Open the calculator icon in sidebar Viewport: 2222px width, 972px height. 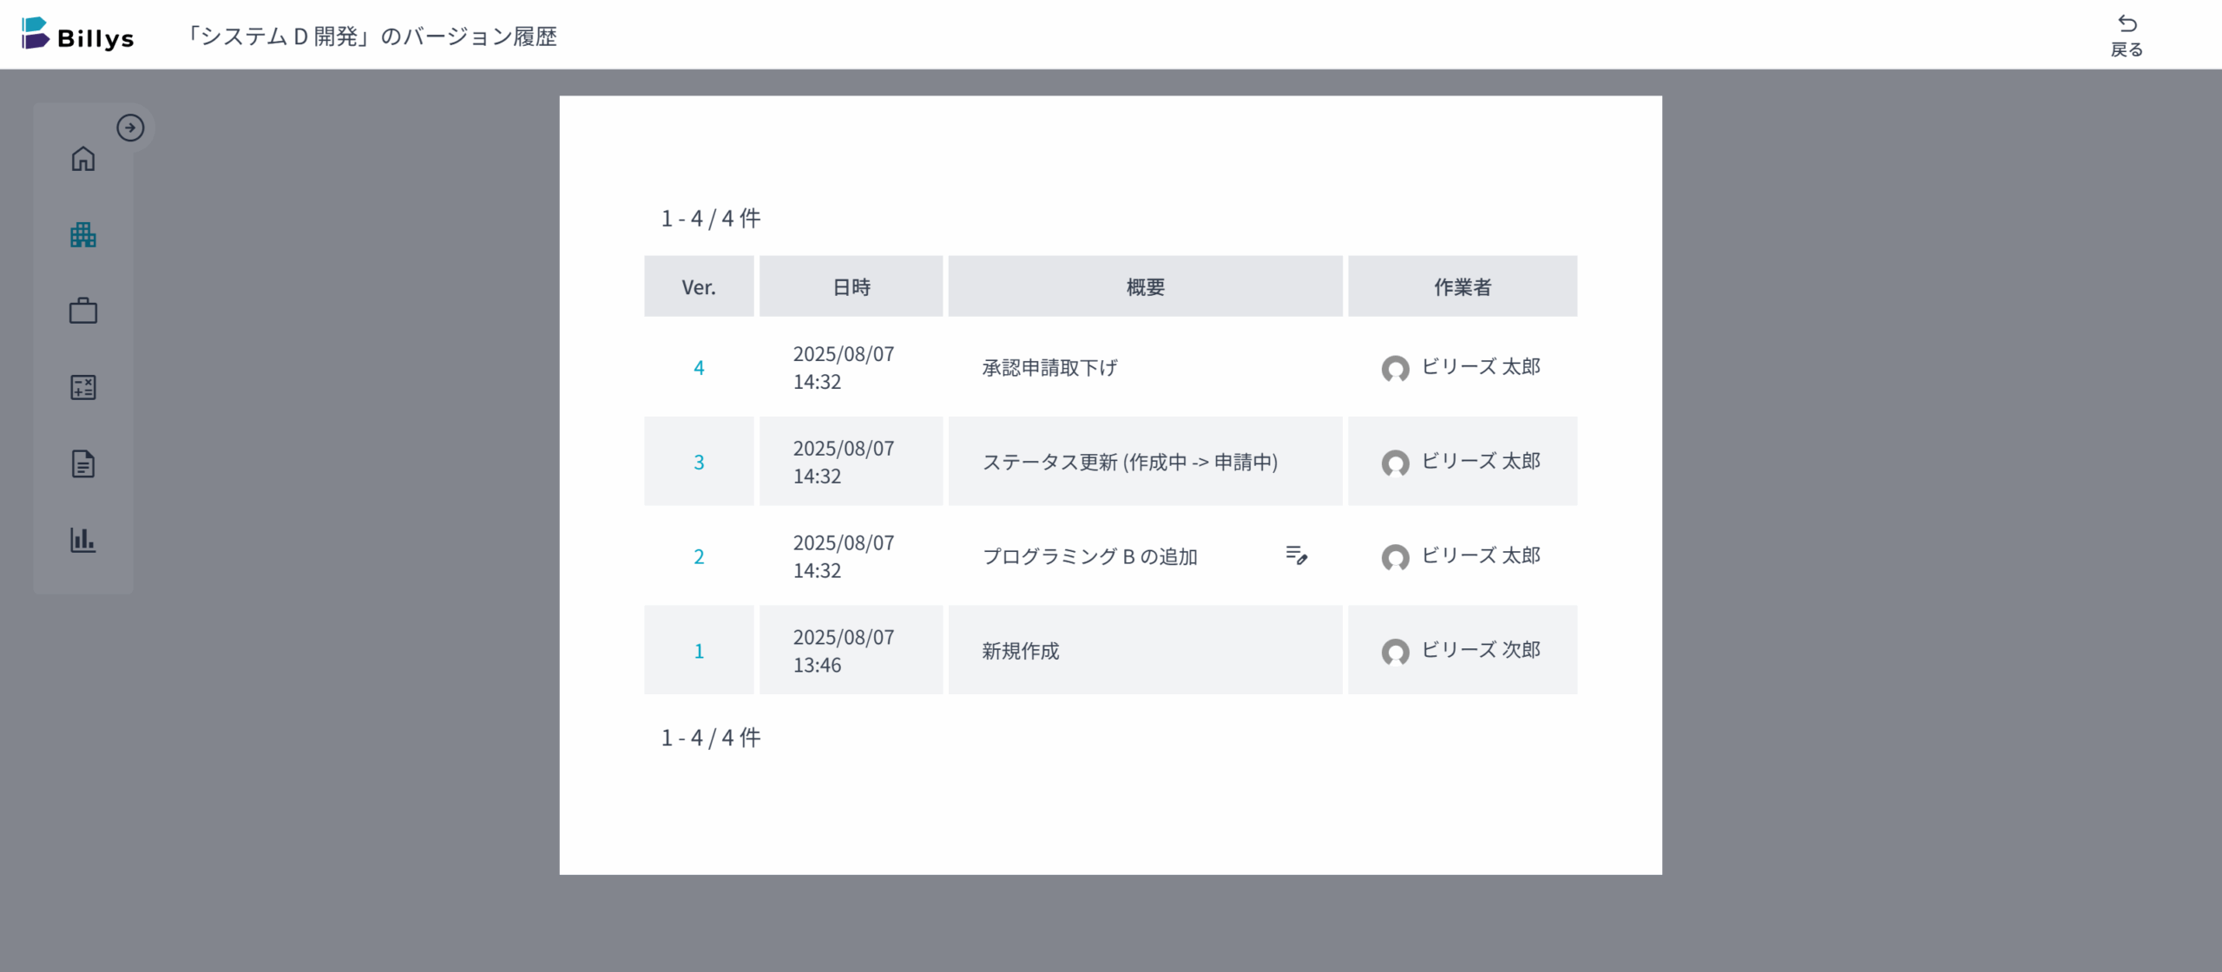tap(83, 387)
